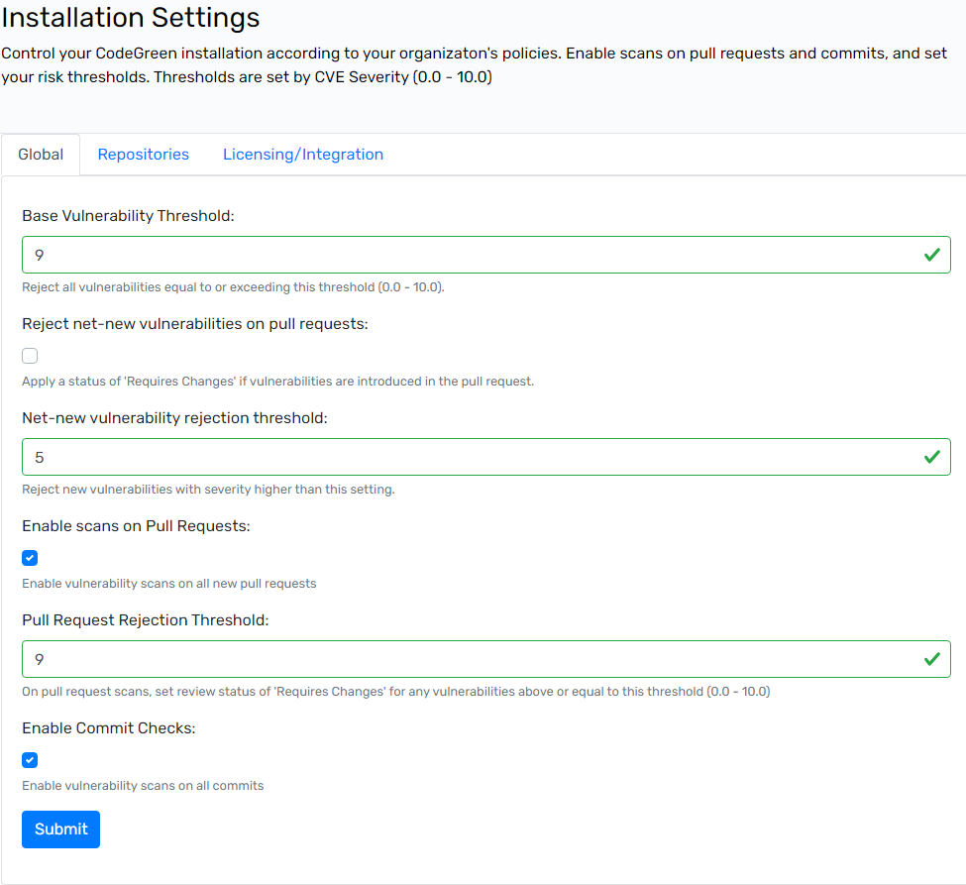
Task: Switch to the Global tab
Action: pos(41,155)
